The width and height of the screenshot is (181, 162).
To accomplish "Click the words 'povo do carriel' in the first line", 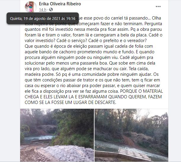I will [108, 18].
